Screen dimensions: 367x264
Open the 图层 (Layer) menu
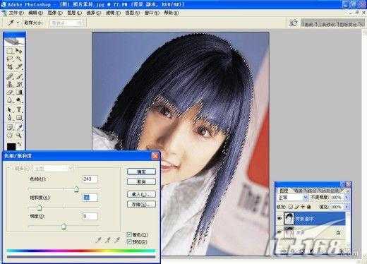coord(74,13)
